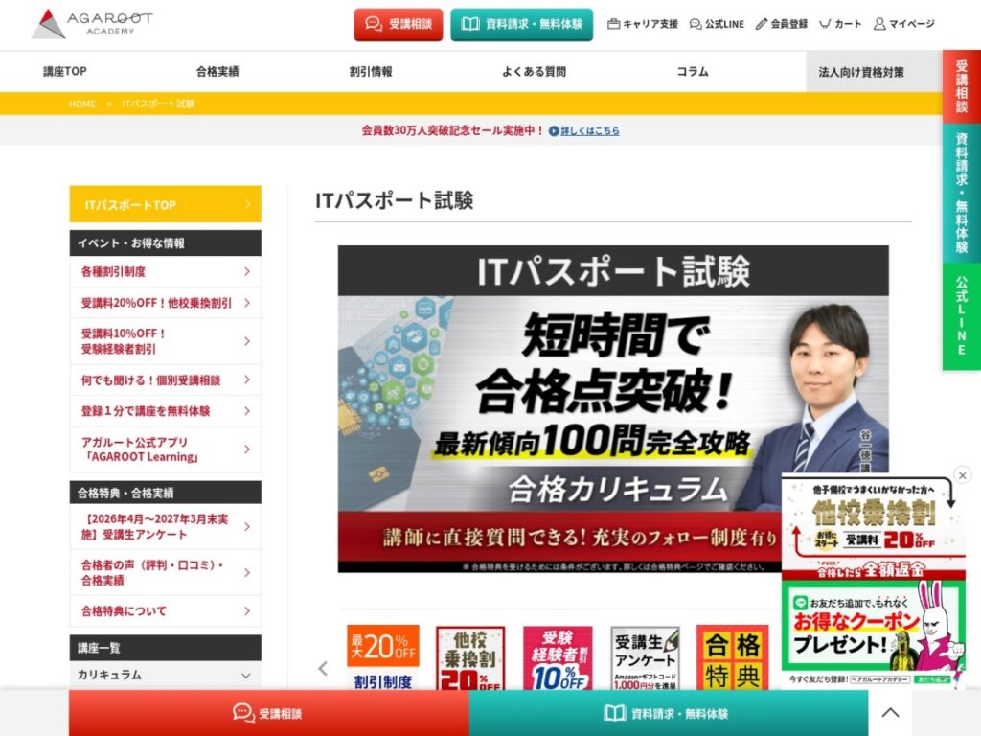
Task: Select 法人向け資格対策 in navigation bar
Action: (861, 71)
